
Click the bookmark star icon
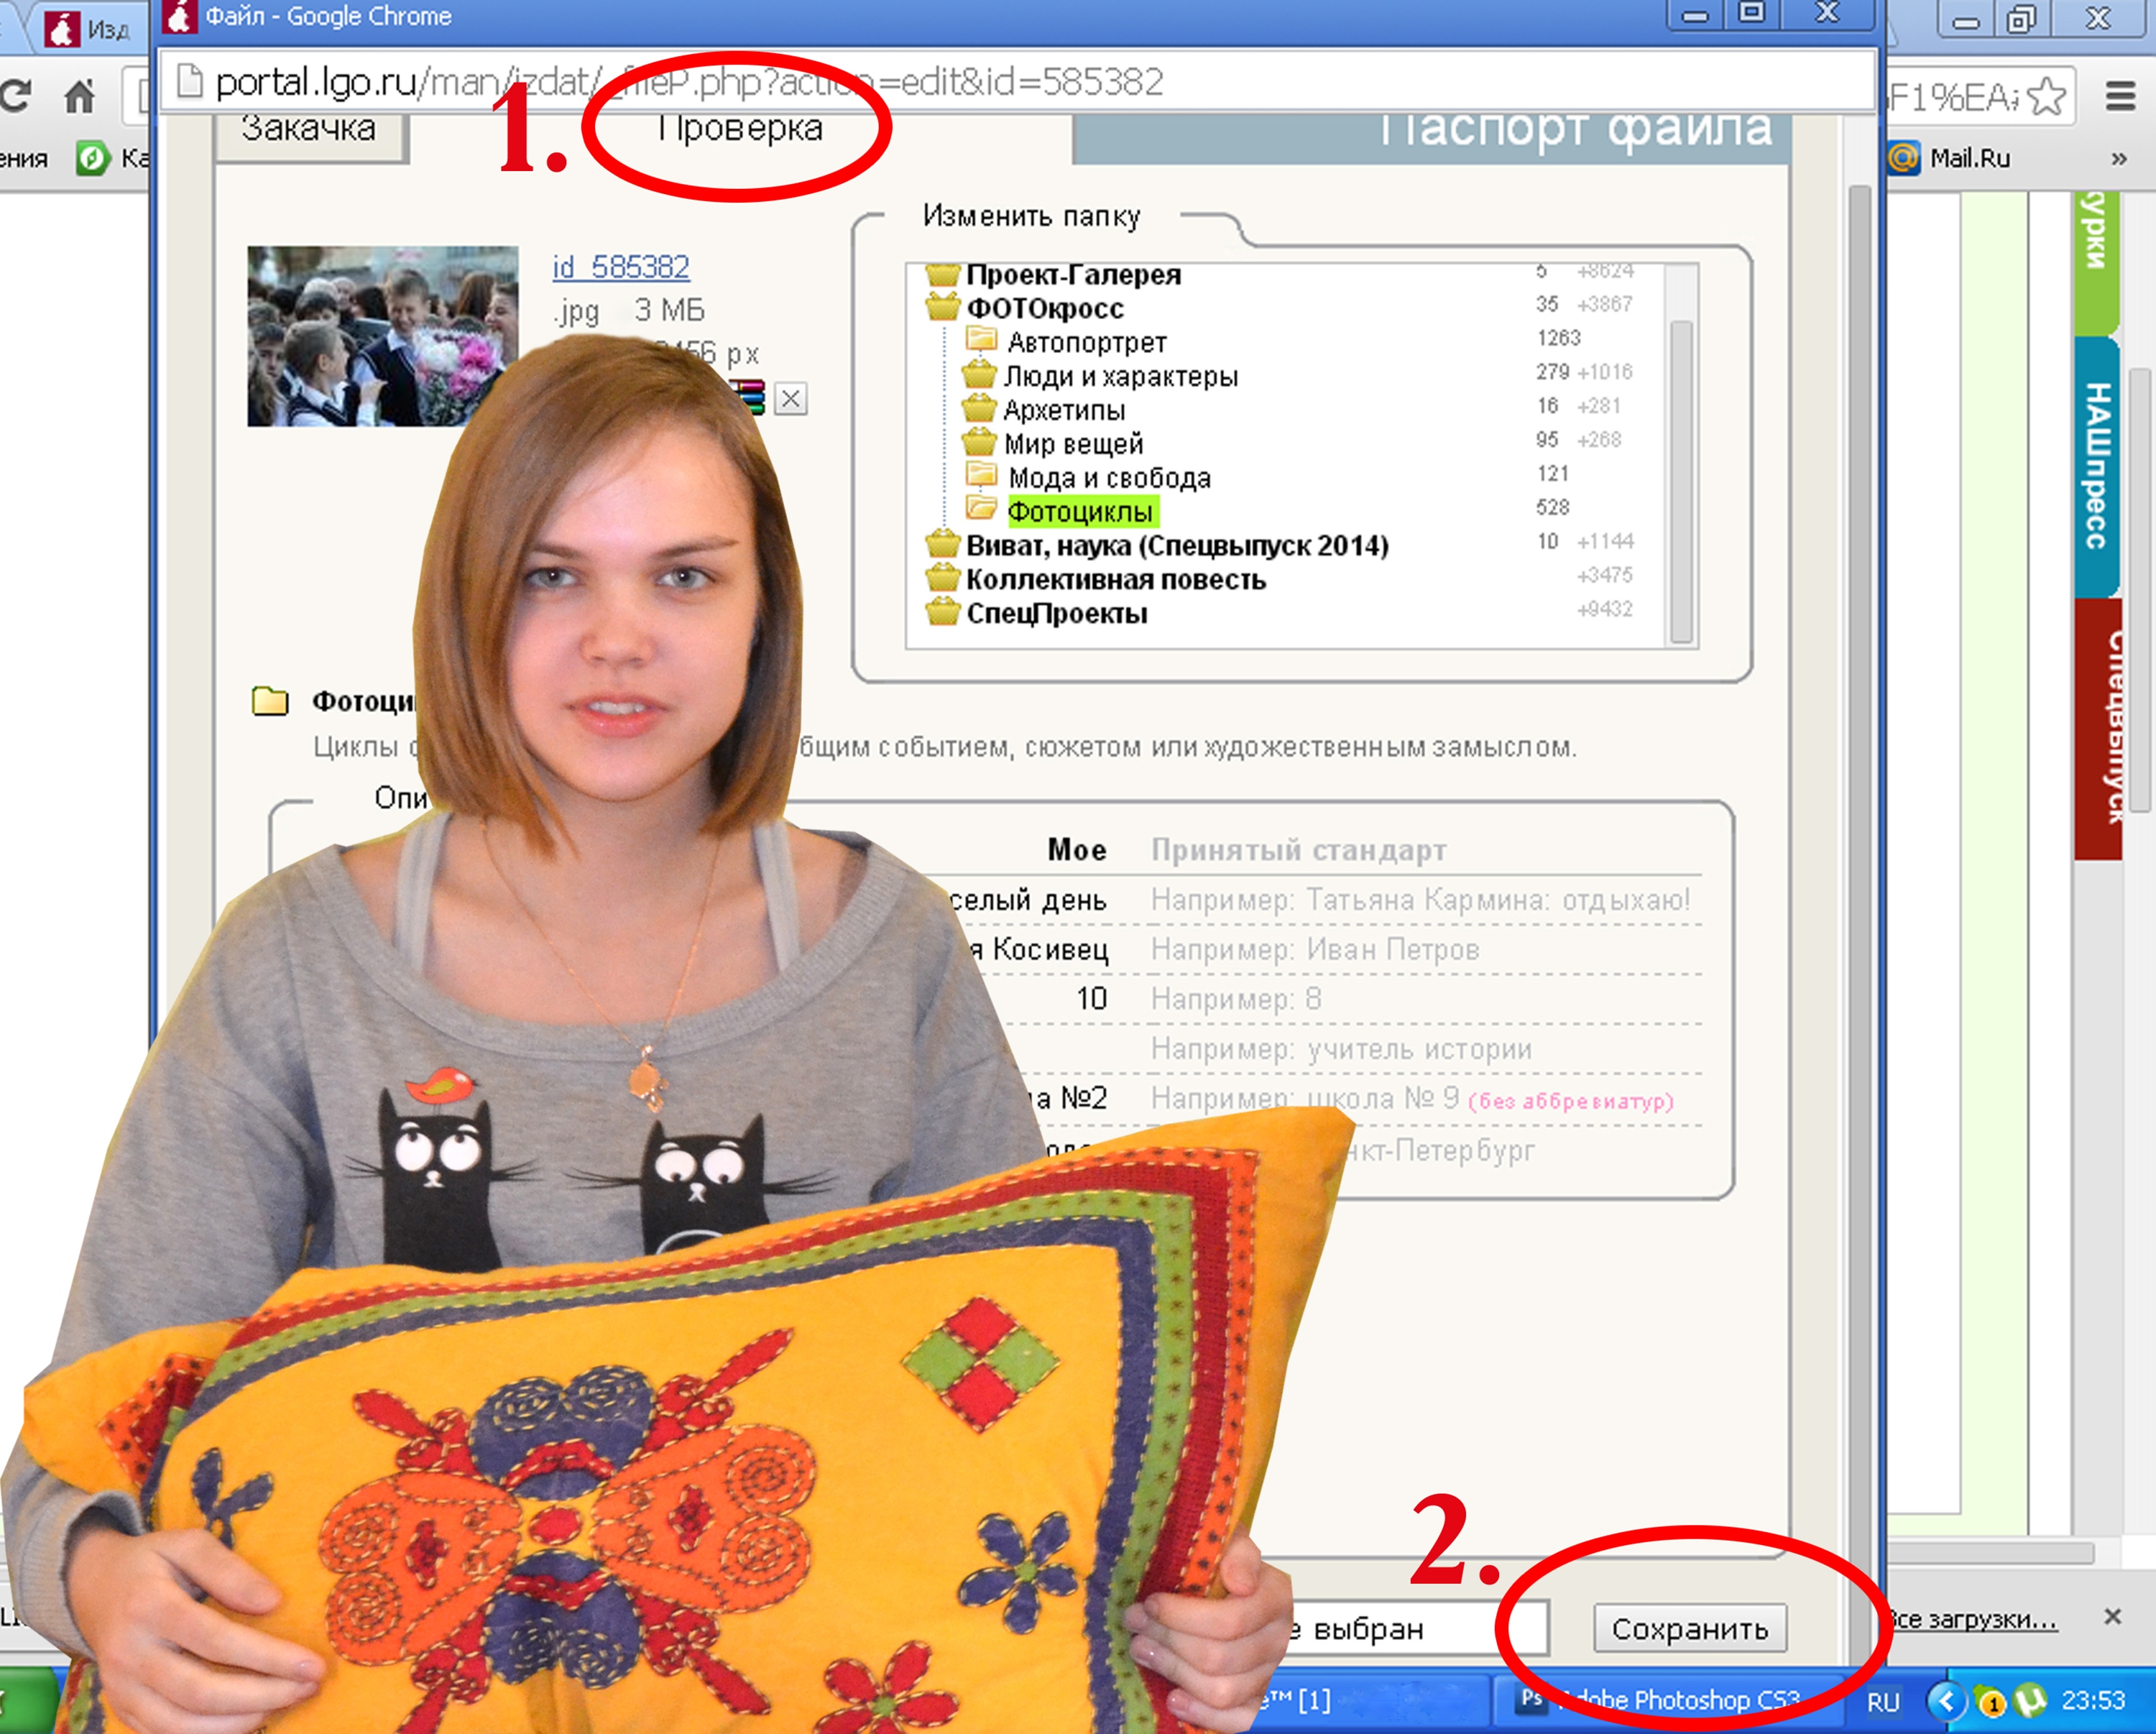(2047, 97)
